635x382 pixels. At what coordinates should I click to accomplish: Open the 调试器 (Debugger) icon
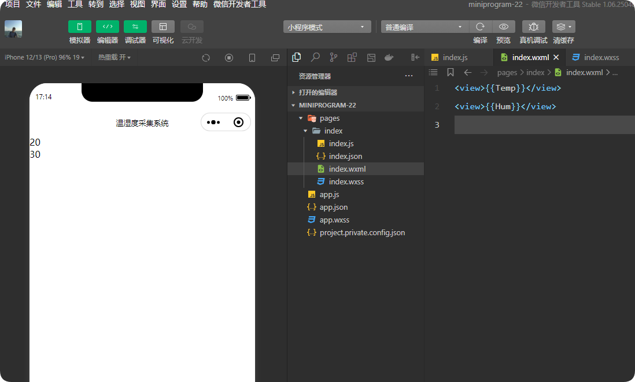(135, 27)
